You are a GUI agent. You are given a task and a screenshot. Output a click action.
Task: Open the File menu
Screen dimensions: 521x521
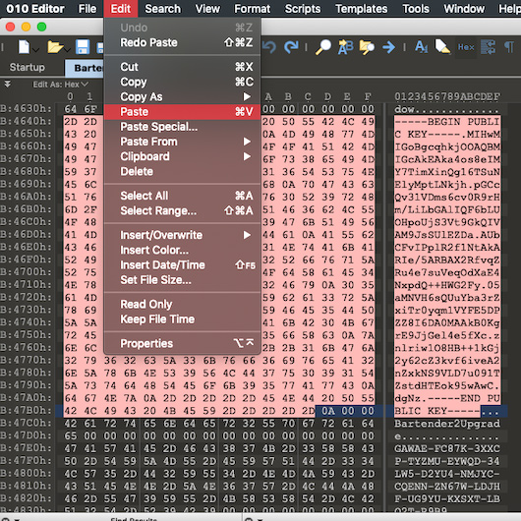pyautogui.click(x=87, y=9)
